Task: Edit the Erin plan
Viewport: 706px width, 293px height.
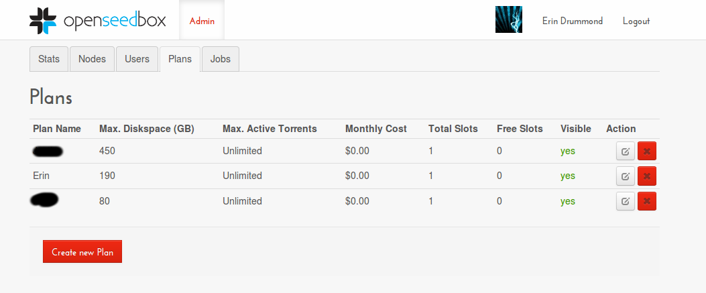Action: pos(625,176)
